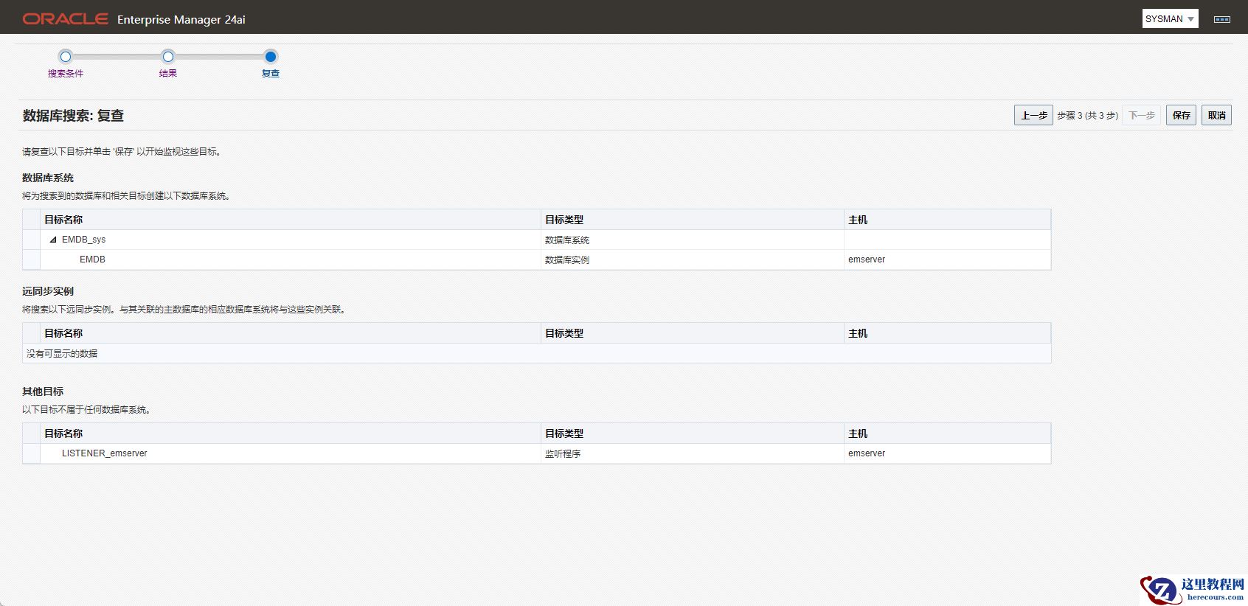Click the 数据库系统 section heading
This screenshot has height=606, width=1248.
pyautogui.click(x=48, y=178)
